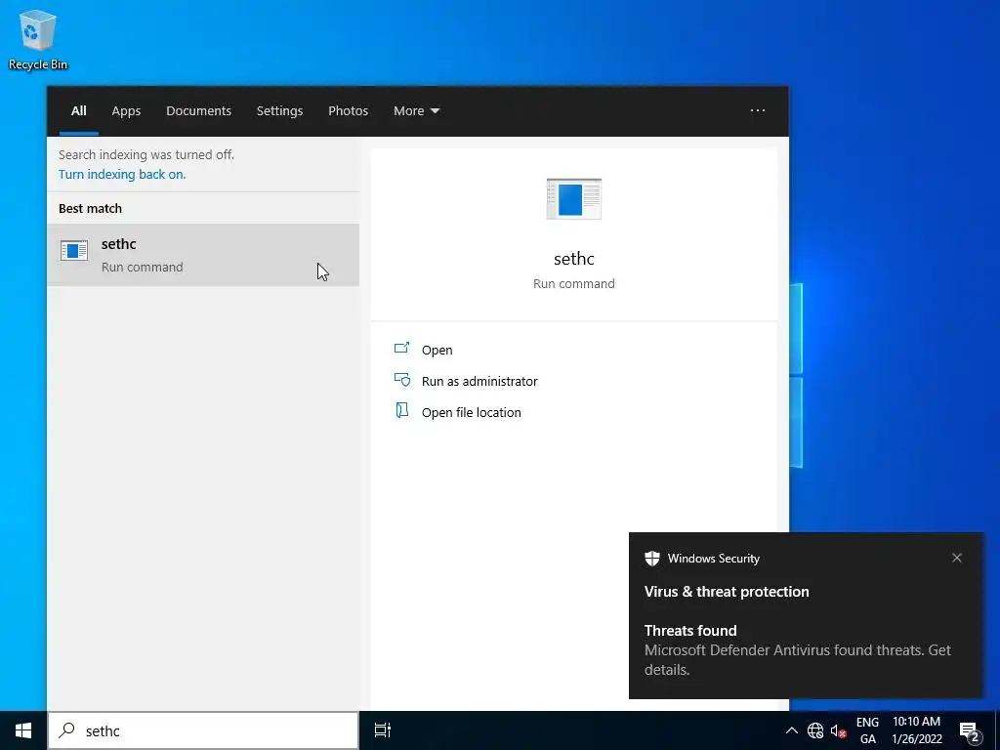The height and width of the screenshot is (750, 1000).
Task: Click the Virus & threat protection heading
Action: pyautogui.click(x=727, y=591)
